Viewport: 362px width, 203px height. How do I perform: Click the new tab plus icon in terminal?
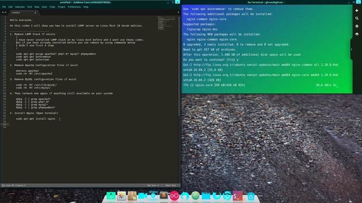[x=357, y=11]
